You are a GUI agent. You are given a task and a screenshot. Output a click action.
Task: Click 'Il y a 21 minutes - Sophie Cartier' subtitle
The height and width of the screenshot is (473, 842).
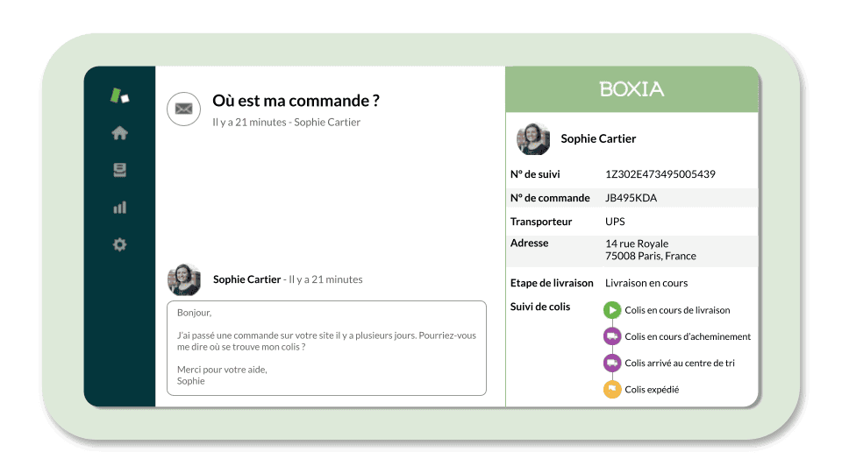286,123
